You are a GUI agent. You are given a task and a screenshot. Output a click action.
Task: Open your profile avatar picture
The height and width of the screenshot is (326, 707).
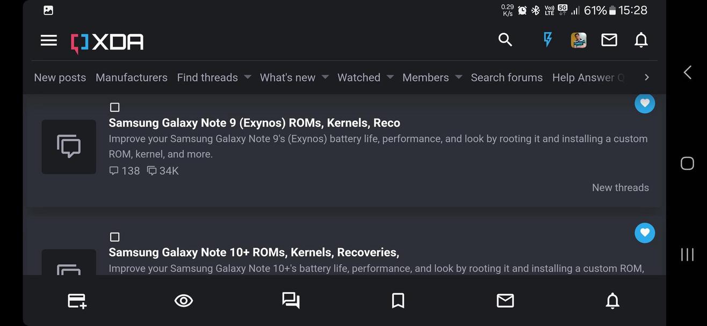(579, 39)
